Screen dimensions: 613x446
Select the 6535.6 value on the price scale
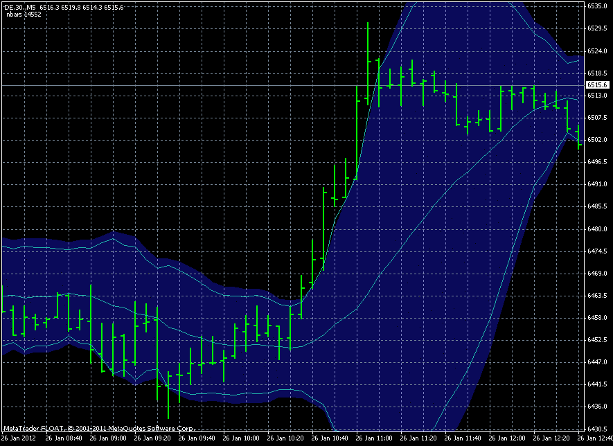coord(597,6)
